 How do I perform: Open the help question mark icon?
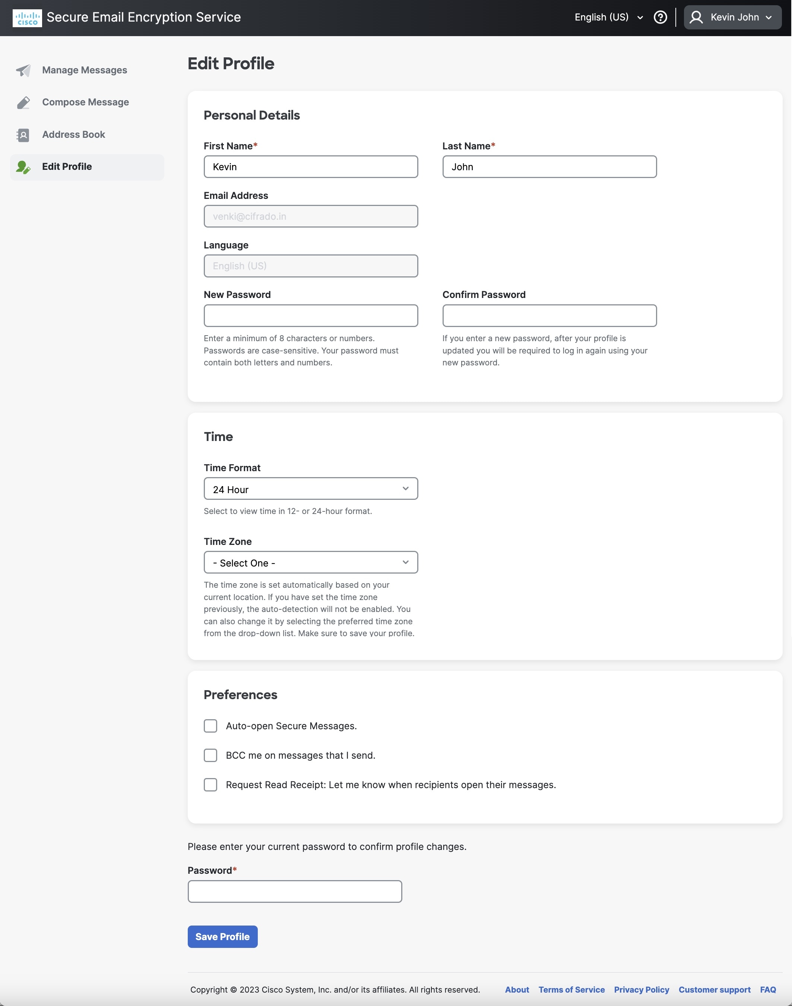tap(660, 17)
